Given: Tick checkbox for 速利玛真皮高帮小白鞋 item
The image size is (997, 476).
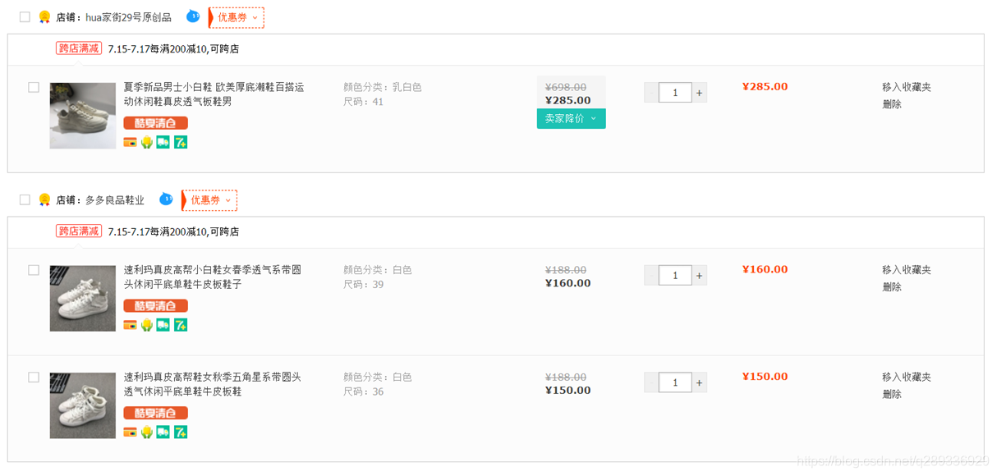Looking at the screenshot, I should coord(34,270).
